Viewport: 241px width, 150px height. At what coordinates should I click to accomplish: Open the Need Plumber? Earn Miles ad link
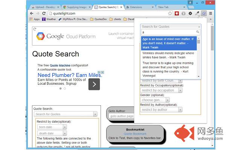click(x=70, y=75)
